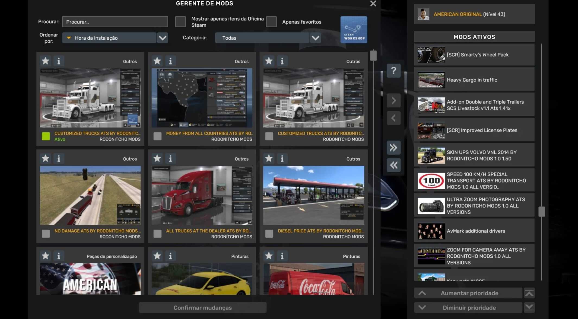
Task: Open info for the No Damage ATS mod
Action: (59, 158)
